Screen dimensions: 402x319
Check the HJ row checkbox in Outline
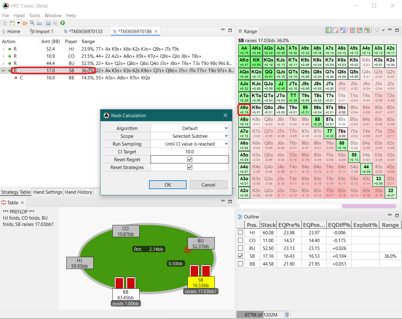point(240,232)
